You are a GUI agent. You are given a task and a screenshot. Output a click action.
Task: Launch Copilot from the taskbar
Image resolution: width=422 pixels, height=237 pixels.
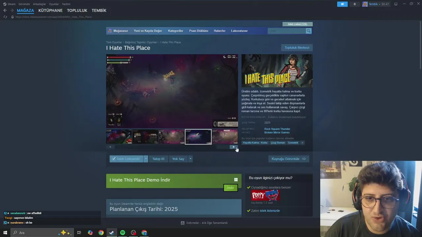[90, 233]
